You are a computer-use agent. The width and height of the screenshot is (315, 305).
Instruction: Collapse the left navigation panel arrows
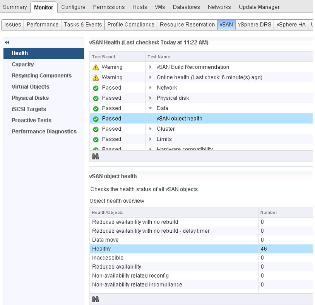click(7, 42)
